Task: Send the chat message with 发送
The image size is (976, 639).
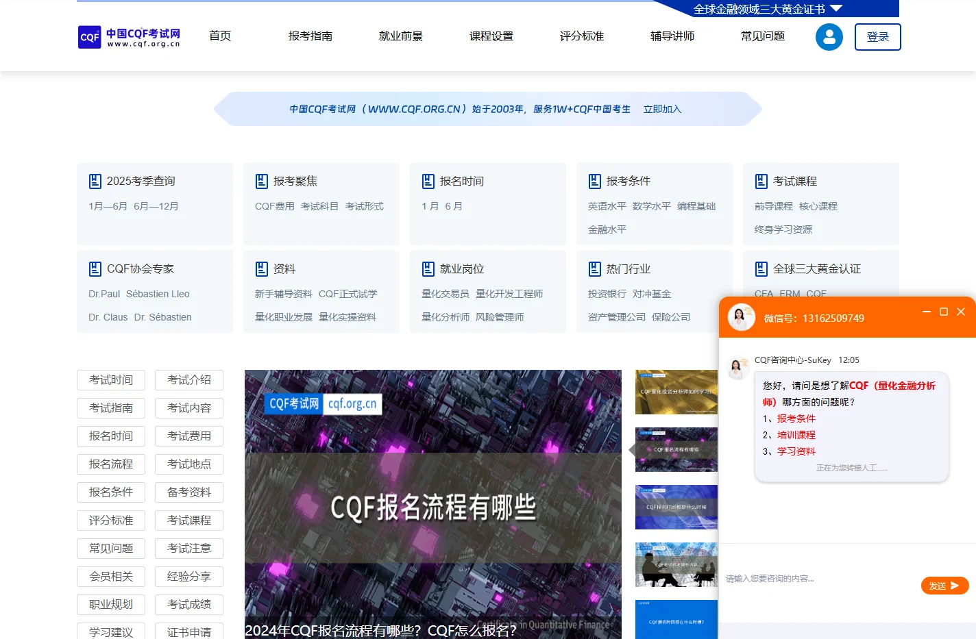Action: pos(944,586)
